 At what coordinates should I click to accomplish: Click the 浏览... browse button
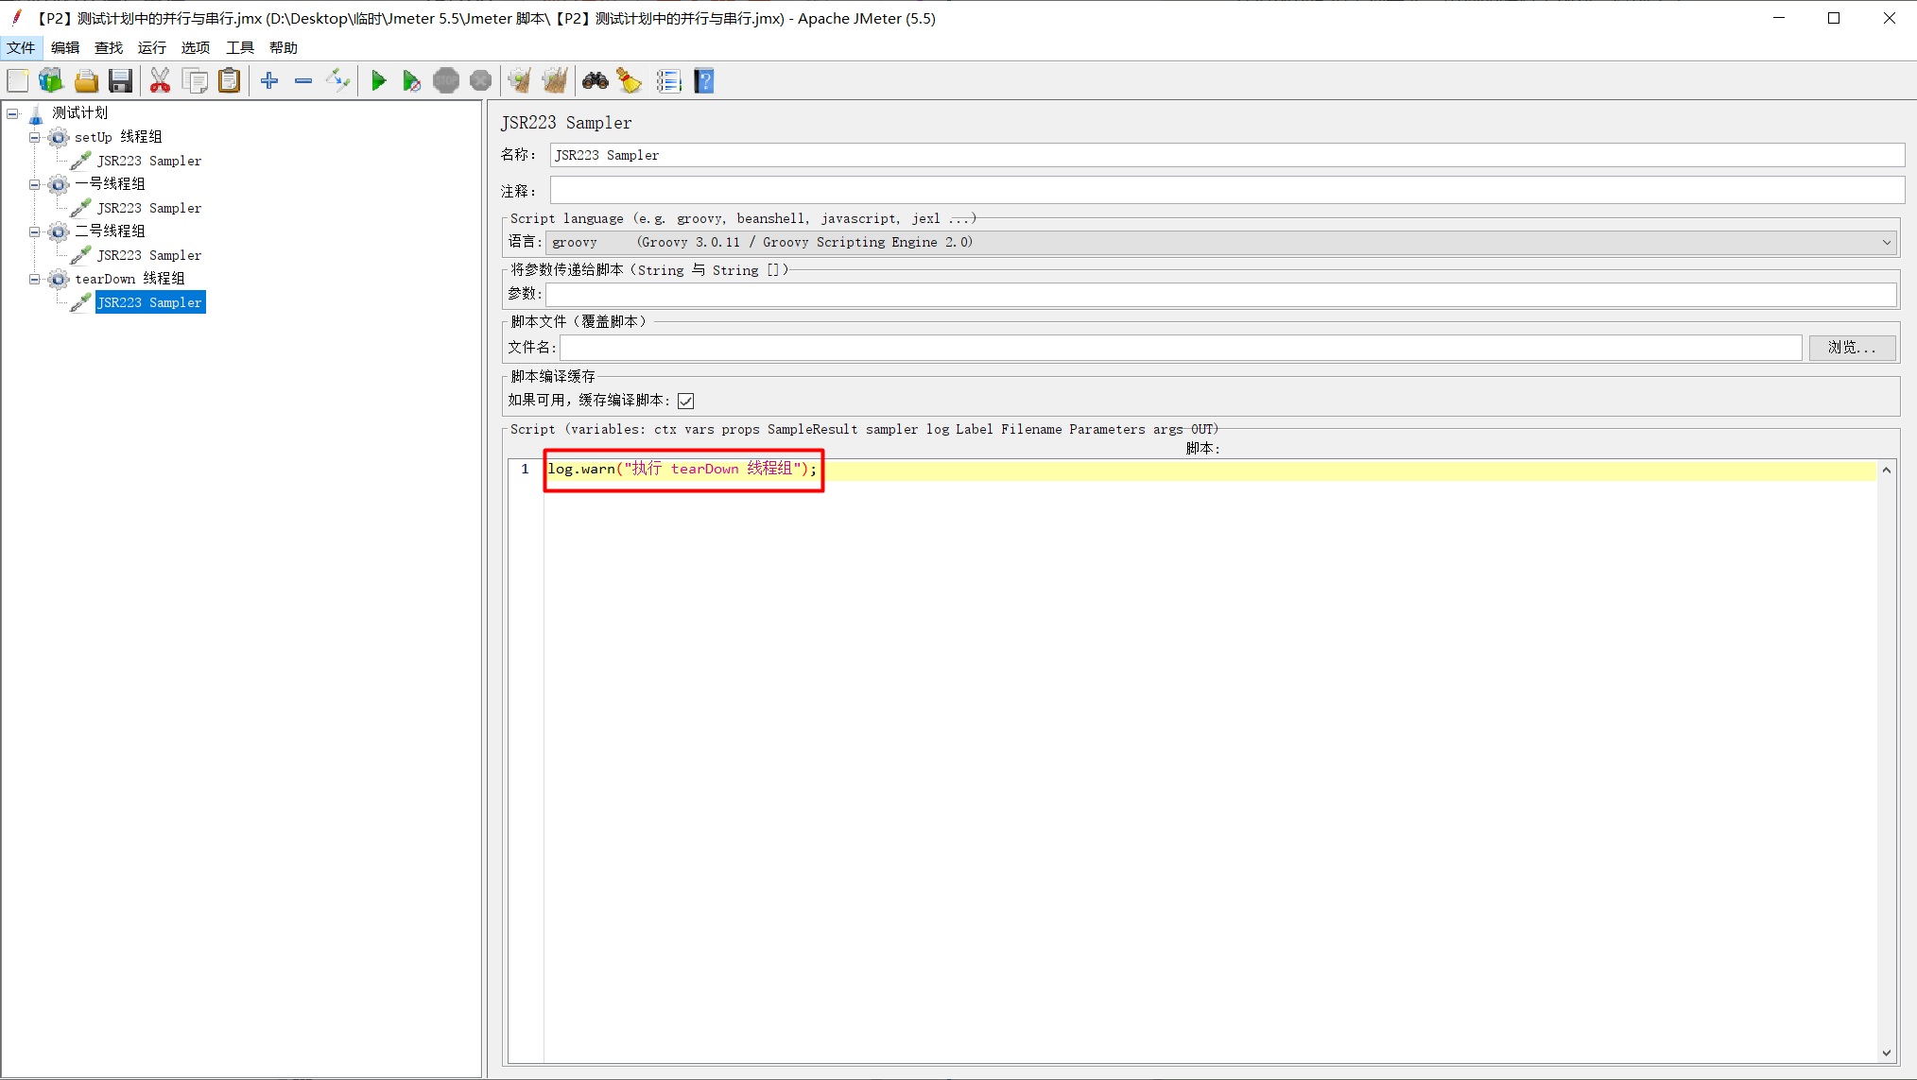(1852, 348)
